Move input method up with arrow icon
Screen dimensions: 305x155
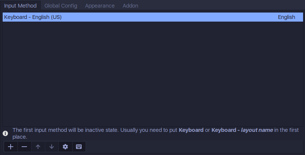click(x=38, y=147)
